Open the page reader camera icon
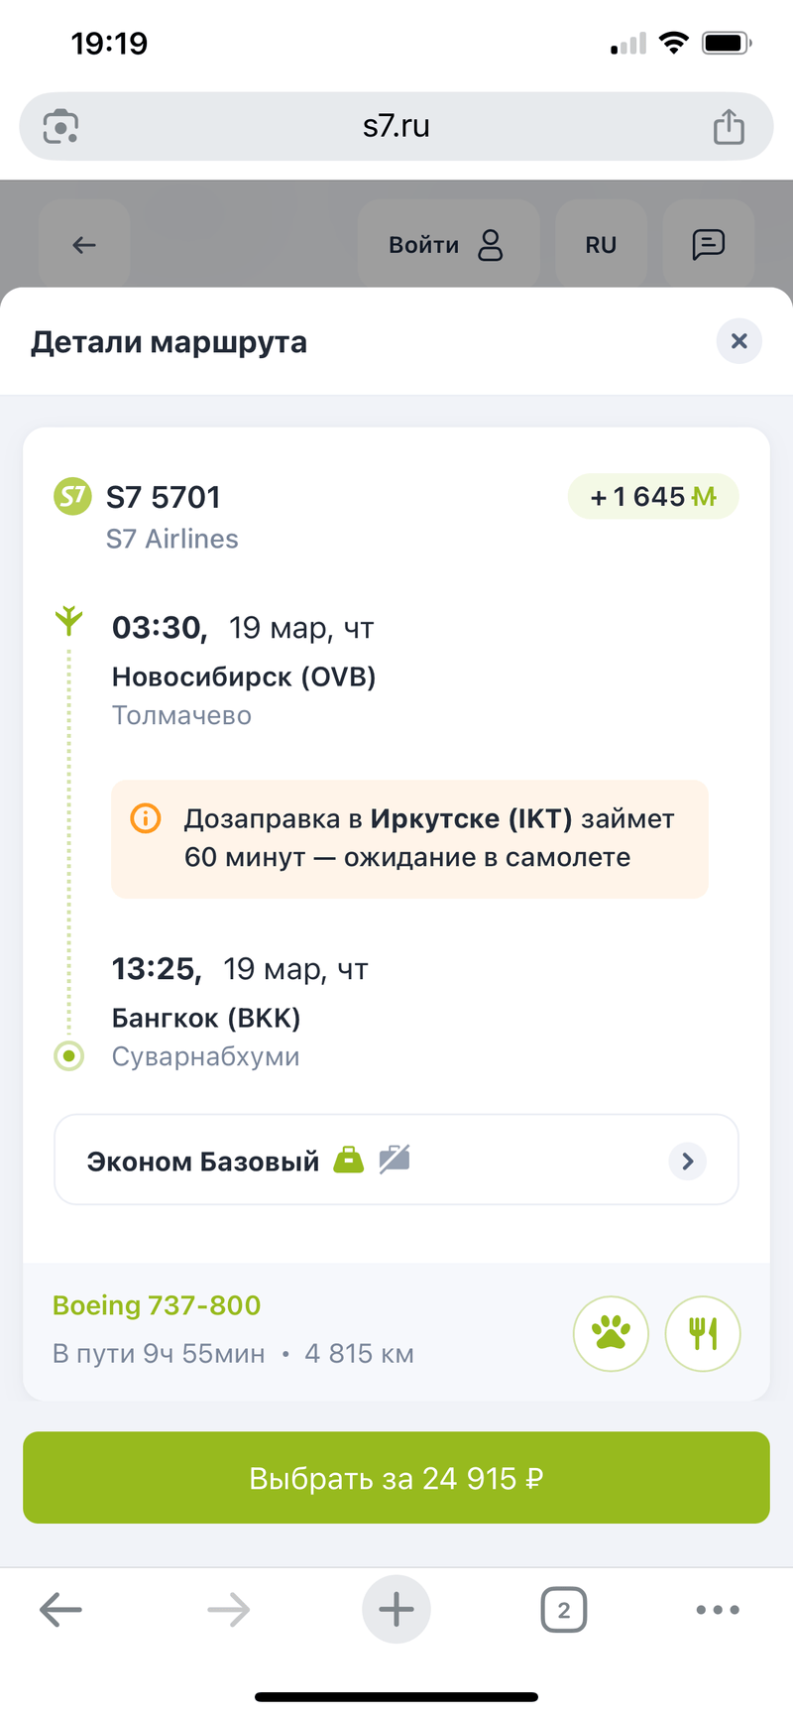 (60, 127)
